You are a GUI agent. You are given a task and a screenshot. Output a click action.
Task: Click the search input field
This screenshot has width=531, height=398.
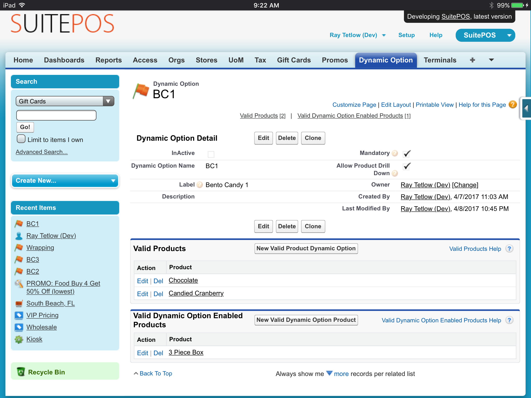click(x=56, y=116)
